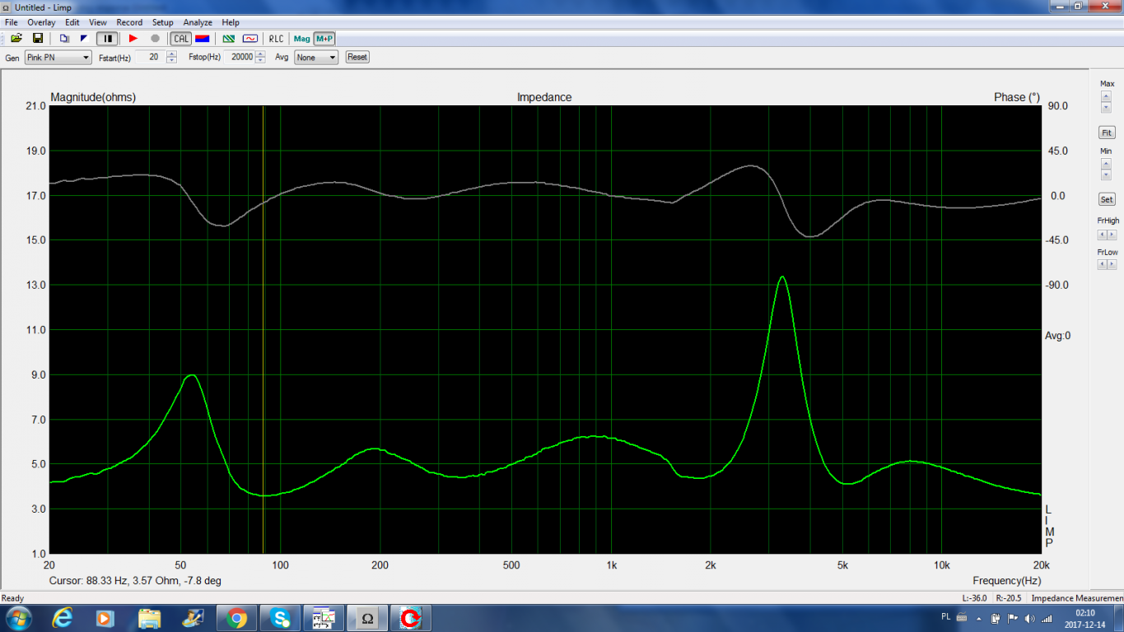Click the green striped toolbar icon

coord(229,39)
